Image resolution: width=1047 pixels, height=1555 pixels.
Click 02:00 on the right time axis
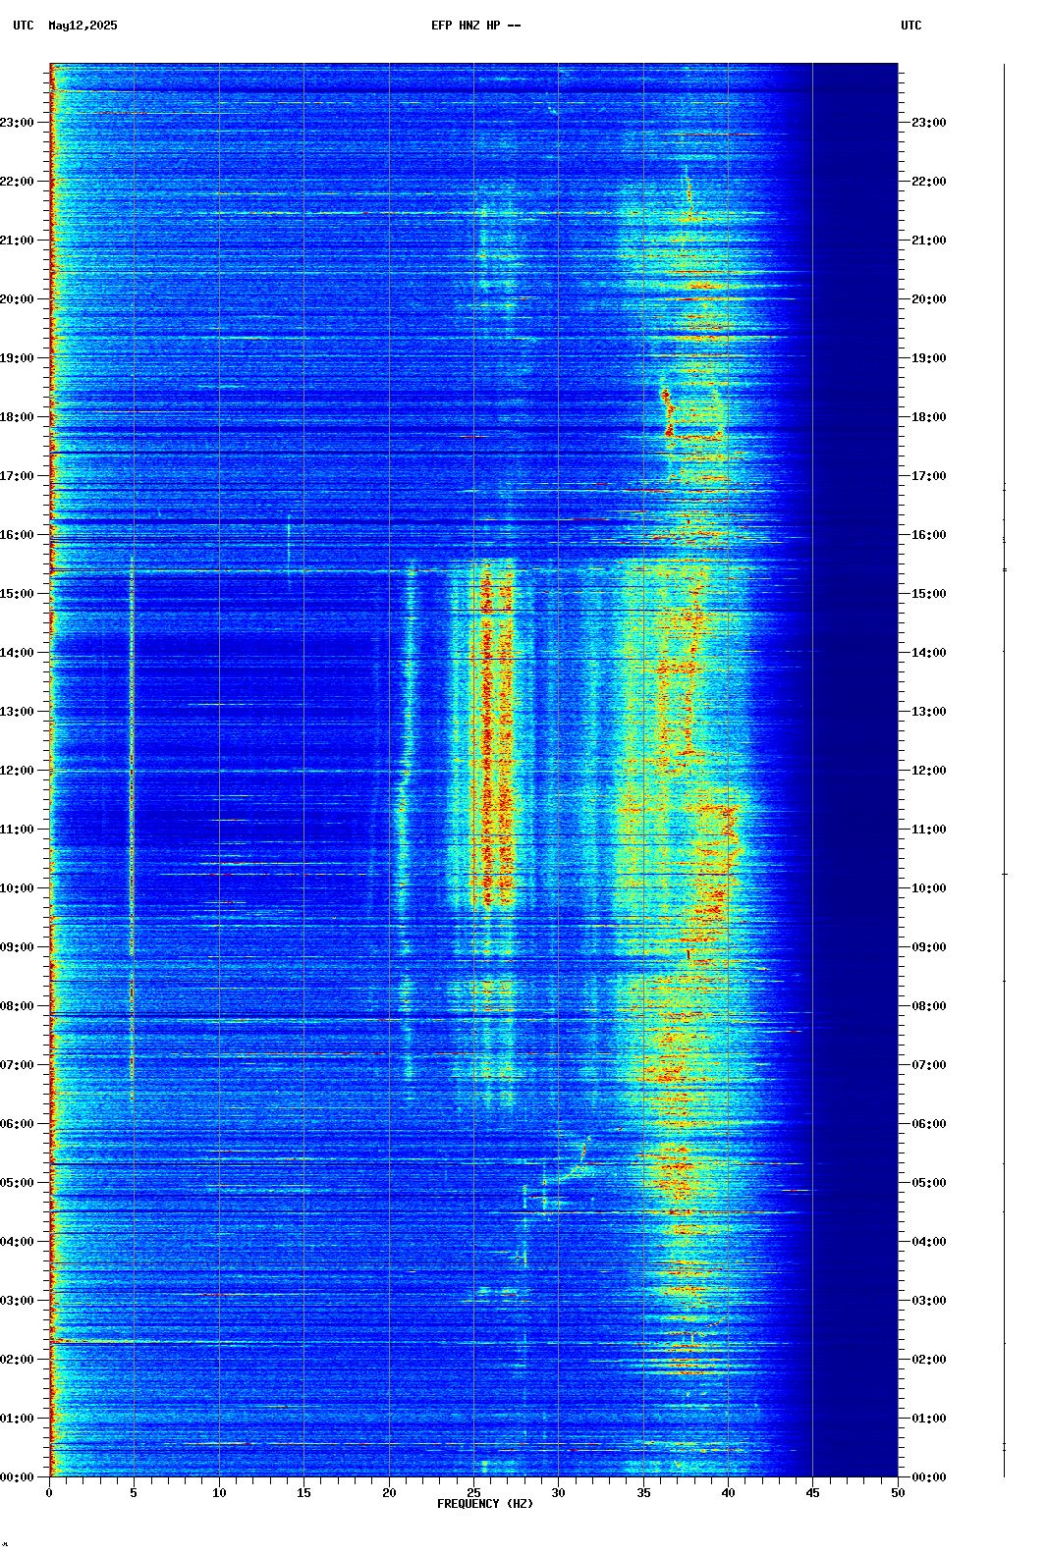[929, 1360]
